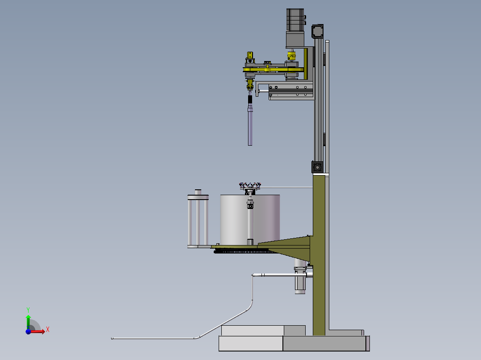The height and width of the screenshot is (360, 481).
Task: Select the olive green vertical support column
Action: pyautogui.click(x=319, y=255)
